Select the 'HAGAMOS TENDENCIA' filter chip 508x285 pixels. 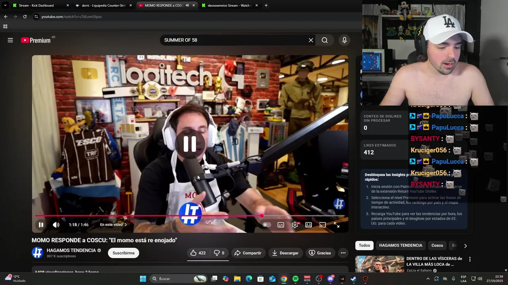(400, 245)
